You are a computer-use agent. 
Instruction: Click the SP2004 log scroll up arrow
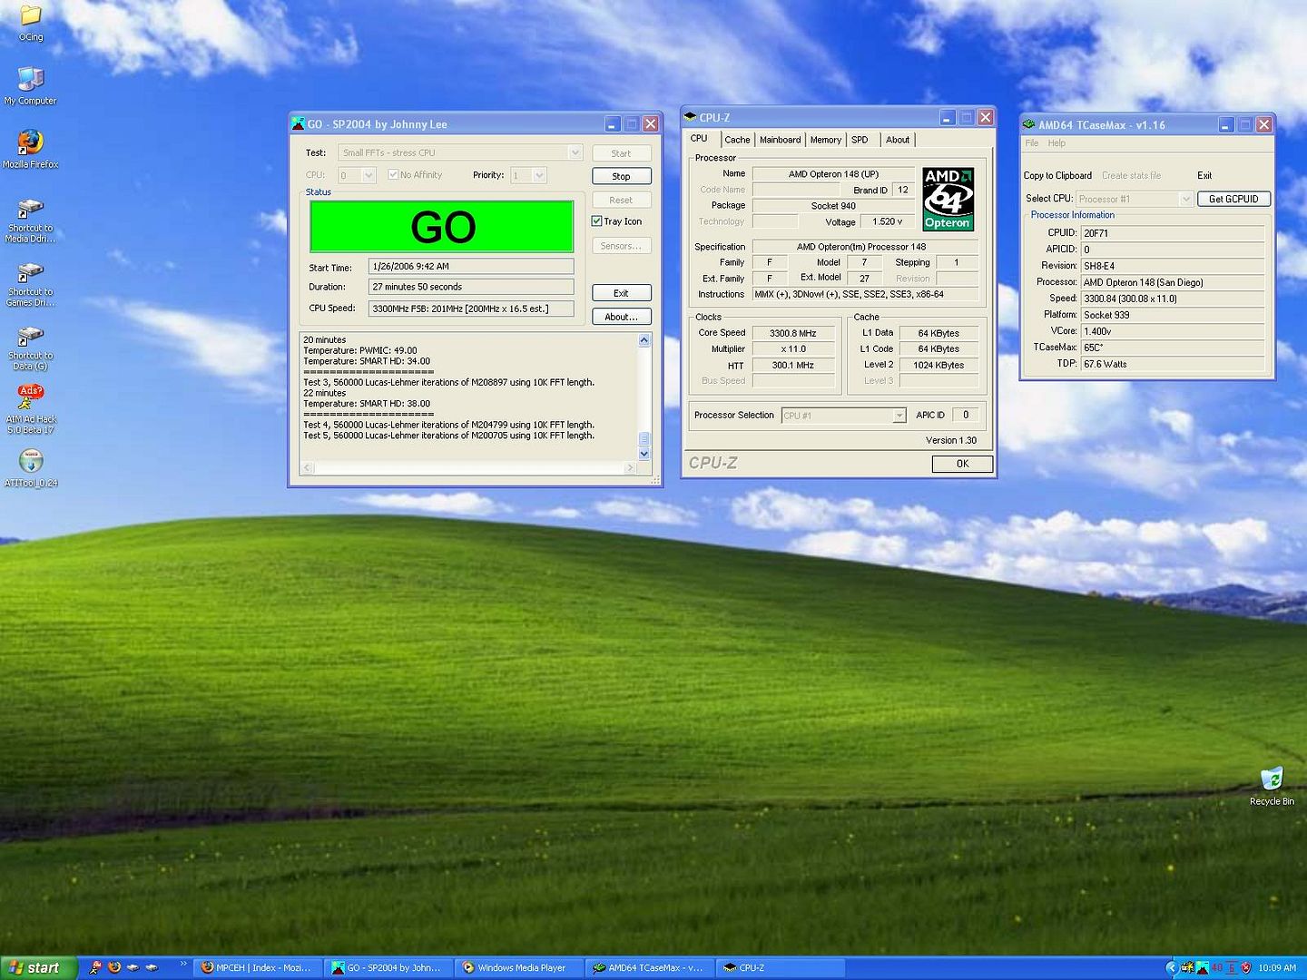tap(644, 340)
